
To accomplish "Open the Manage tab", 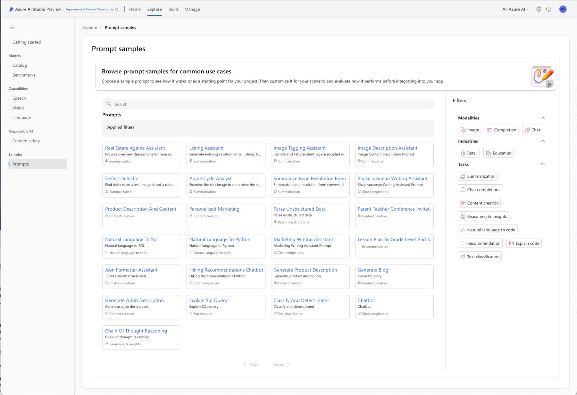I will pyautogui.click(x=192, y=9).
